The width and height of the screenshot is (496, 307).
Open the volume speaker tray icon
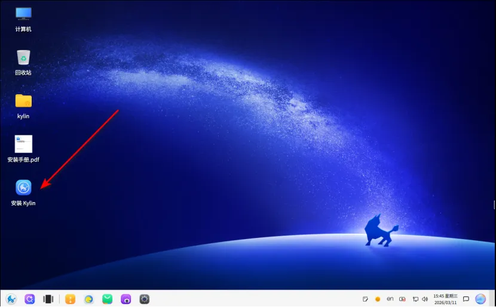pyautogui.click(x=425, y=299)
